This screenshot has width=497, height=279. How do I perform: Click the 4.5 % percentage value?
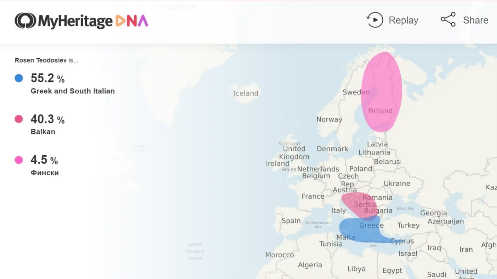pos(44,160)
